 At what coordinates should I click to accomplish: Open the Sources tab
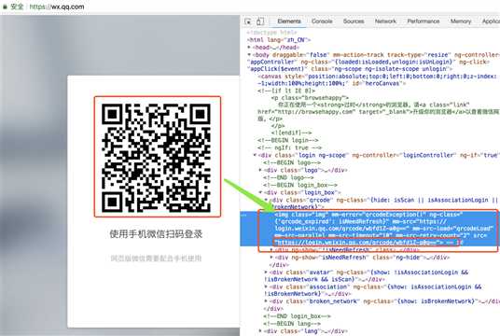[354, 21]
